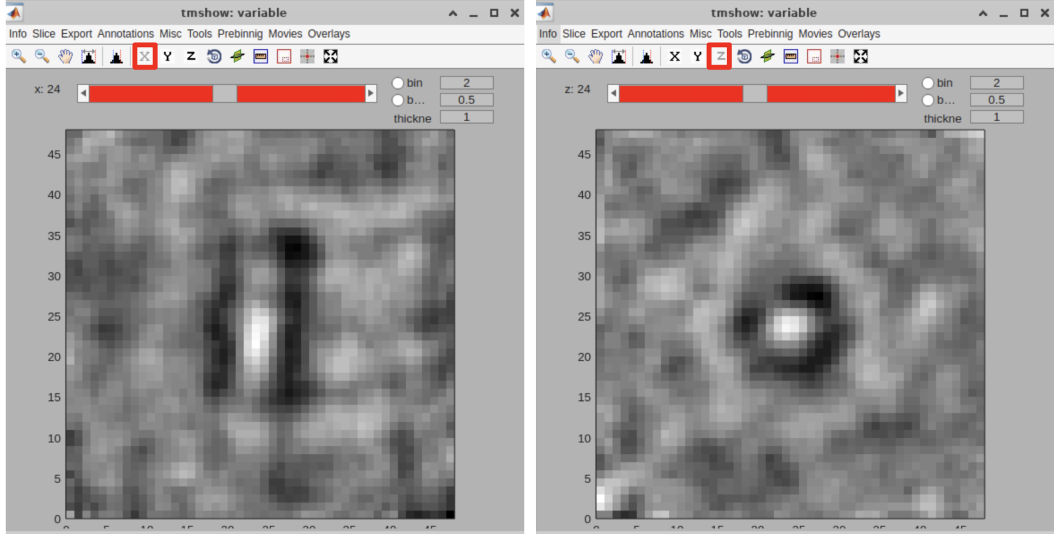This screenshot has height=537, width=1054.
Task: Select the pan hand tool in right window
Action: [x=595, y=56]
